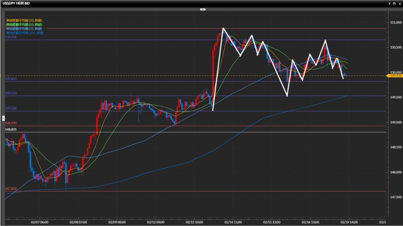The width and height of the screenshot is (403, 226).
Task: Expand the top toolbar drop-down arrow
Action: pos(203,9)
